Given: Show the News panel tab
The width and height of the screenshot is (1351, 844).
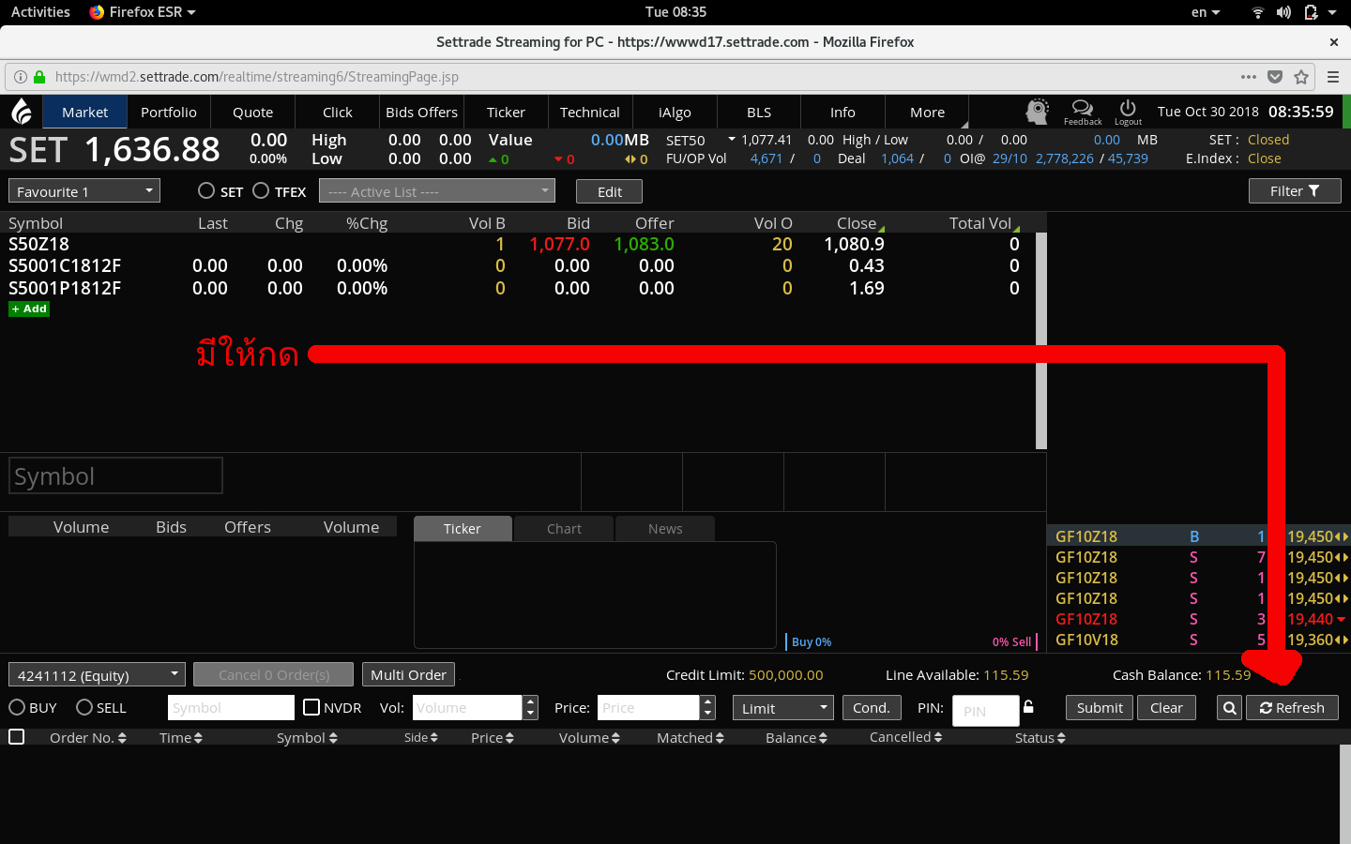Looking at the screenshot, I should pos(665,529).
